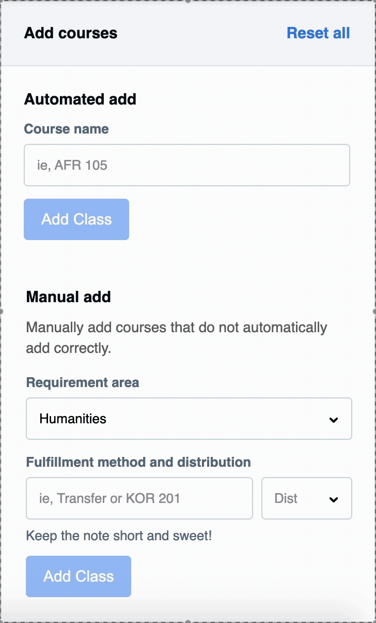This screenshot has height=623, width=376.
Task: Click the Reset all link
Action: [x=318, y=33]
